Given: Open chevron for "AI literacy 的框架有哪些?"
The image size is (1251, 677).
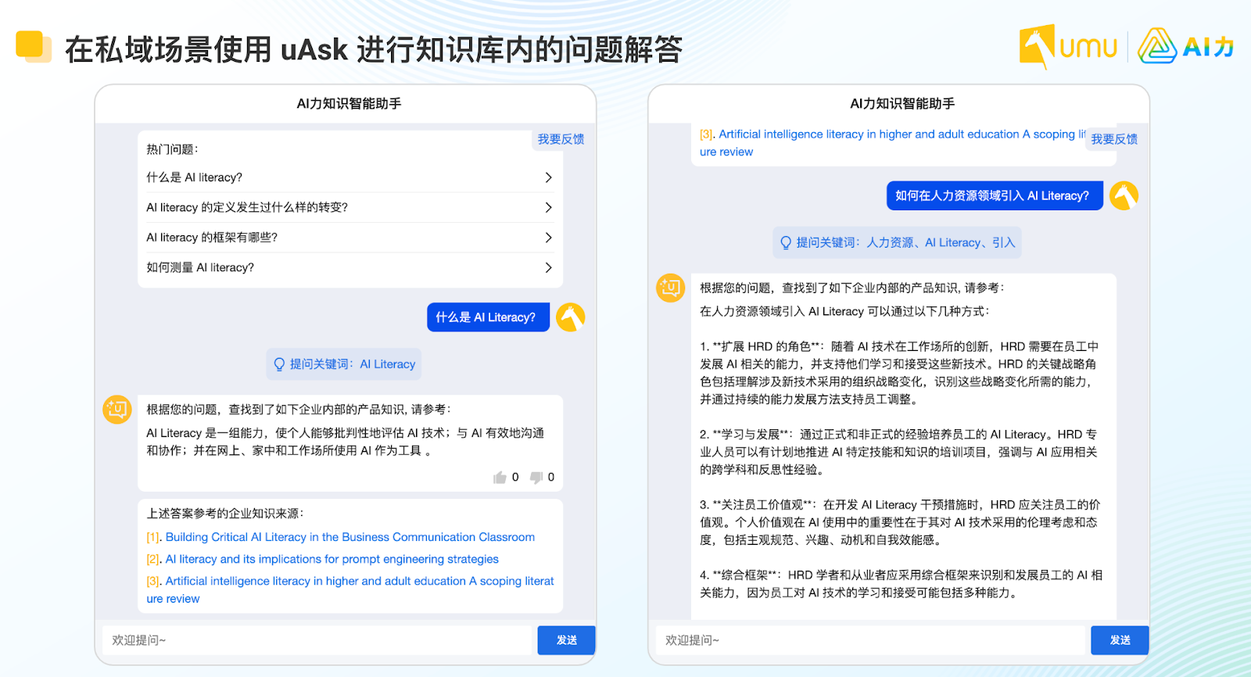Looking at the screenshot, I should click(x=548, y=238).
